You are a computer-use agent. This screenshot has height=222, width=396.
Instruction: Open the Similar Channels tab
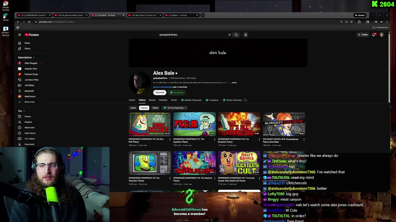pos(191,100)
